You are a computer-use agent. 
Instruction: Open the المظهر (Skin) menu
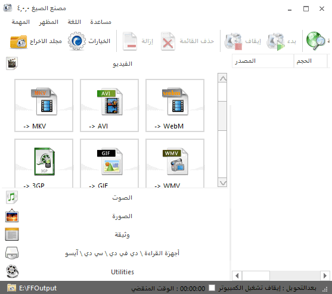tap(48, 22)
